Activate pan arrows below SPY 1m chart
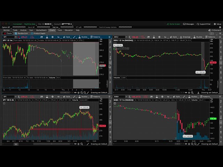The image size is (223, 167). pos(75,93)
